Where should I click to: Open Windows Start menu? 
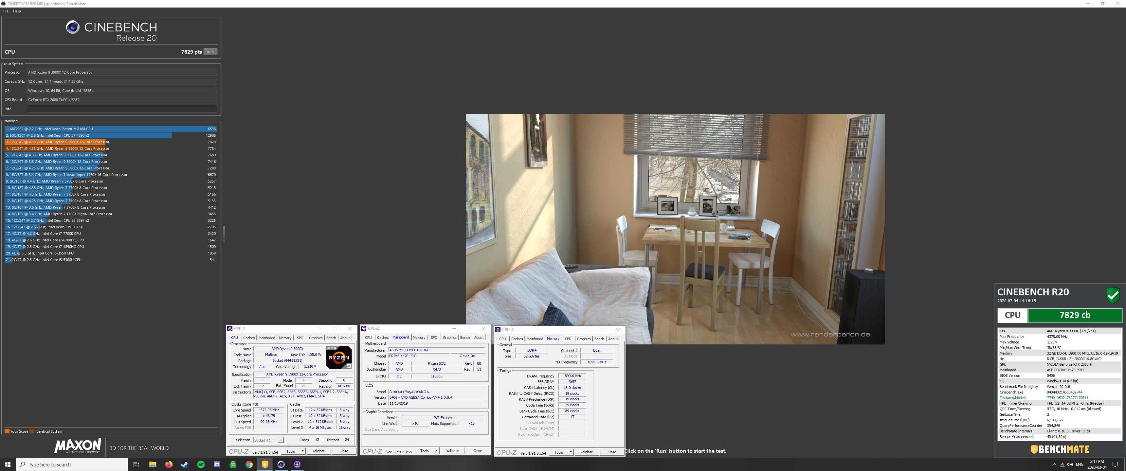tap(8, 464)
